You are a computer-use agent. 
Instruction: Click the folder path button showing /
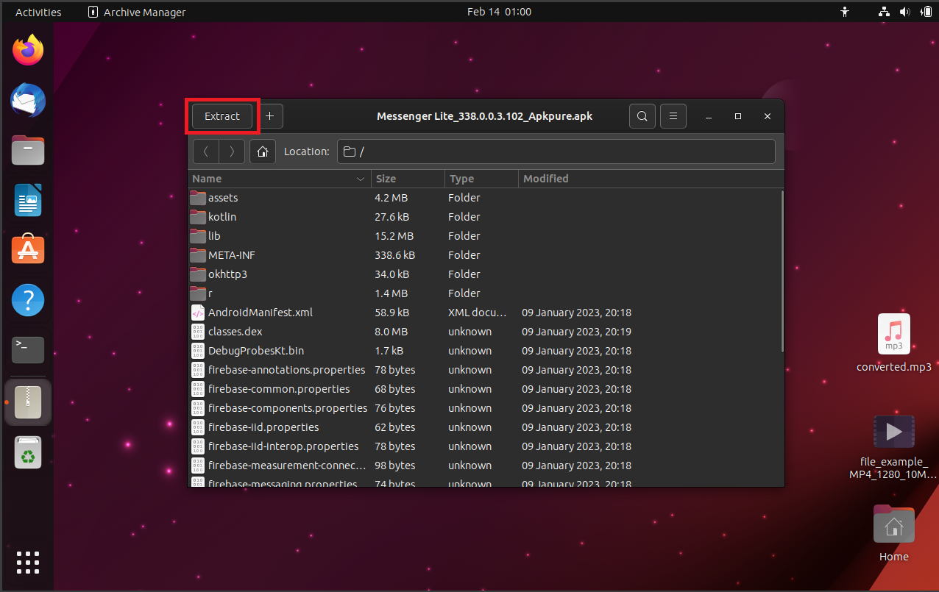353,151
